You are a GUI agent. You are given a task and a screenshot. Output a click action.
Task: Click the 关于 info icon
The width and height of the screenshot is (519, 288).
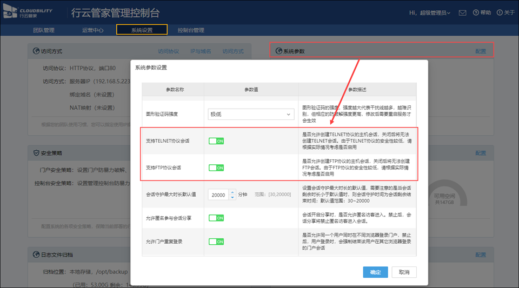[x=499, y=12]
